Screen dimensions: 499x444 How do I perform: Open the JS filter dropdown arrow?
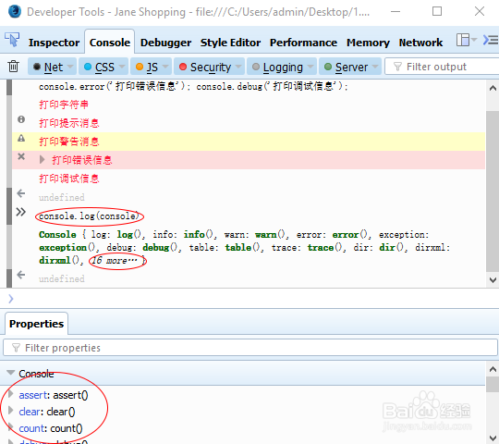(164, 67)
